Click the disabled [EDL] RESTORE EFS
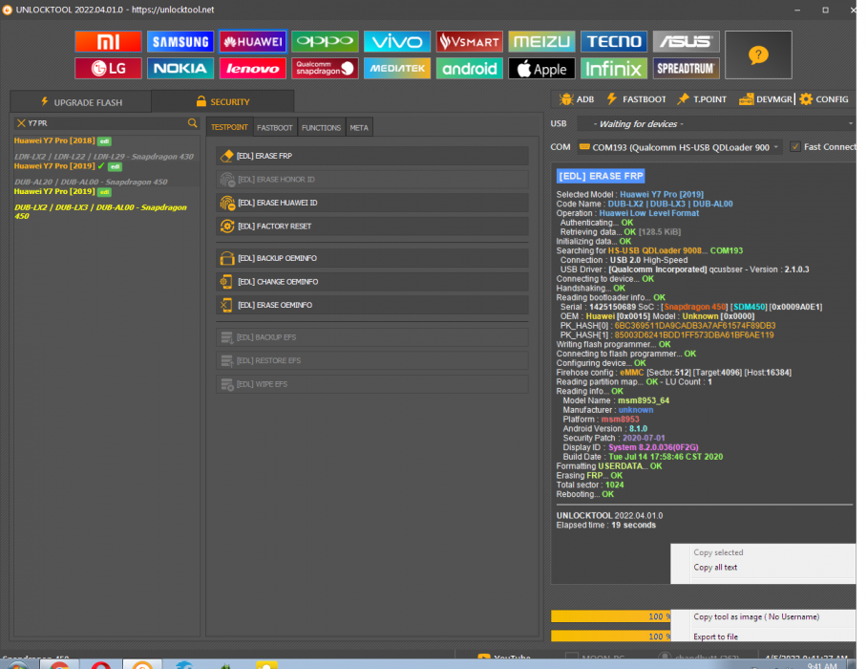 pos(372,361)
